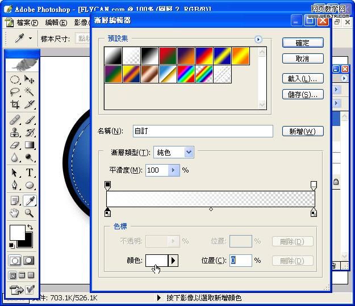Switch to Quick Mask Mode
The width and height of the screenshot is (355, 306).
point(29,261)
